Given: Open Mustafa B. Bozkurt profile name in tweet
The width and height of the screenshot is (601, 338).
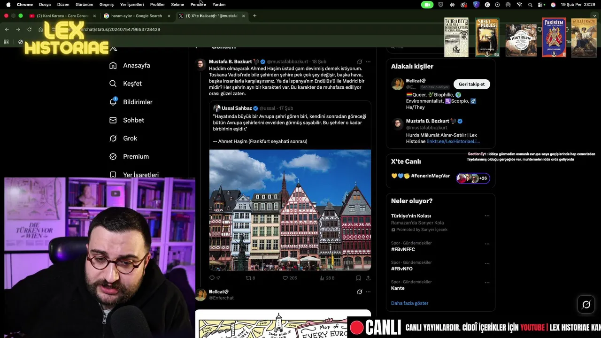Looking at the screenshot, I should click(x=230, y=61).
